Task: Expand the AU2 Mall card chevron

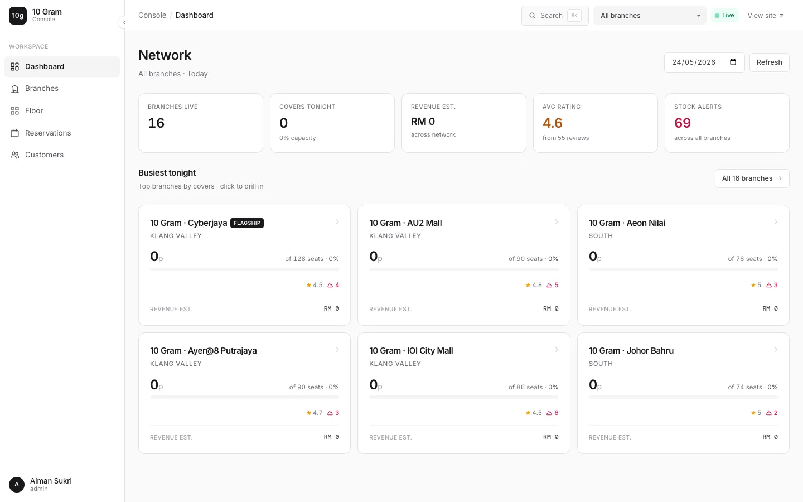Action: [x=557, y=222]
